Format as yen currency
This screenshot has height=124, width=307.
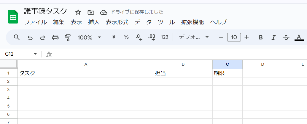pos(114,37)
